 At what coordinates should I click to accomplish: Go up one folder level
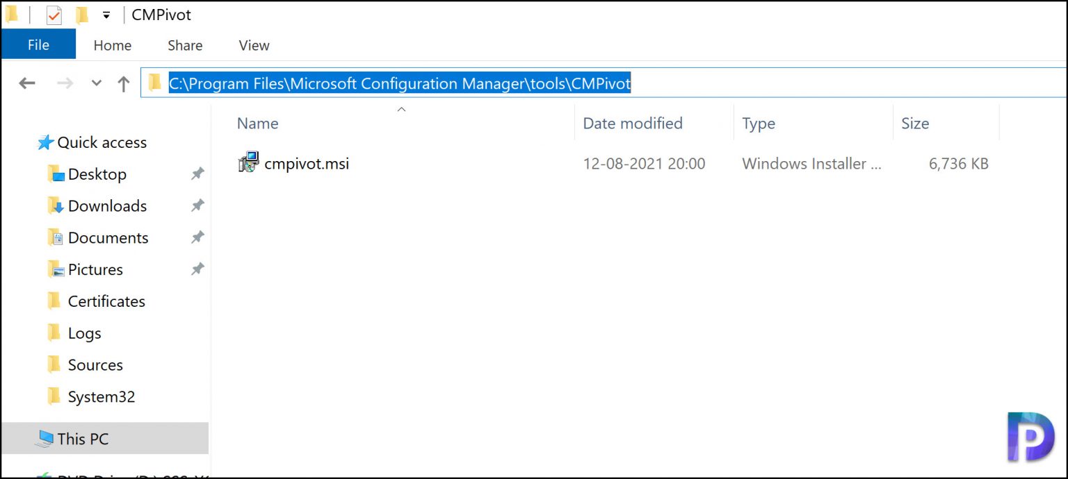[124, 84]
